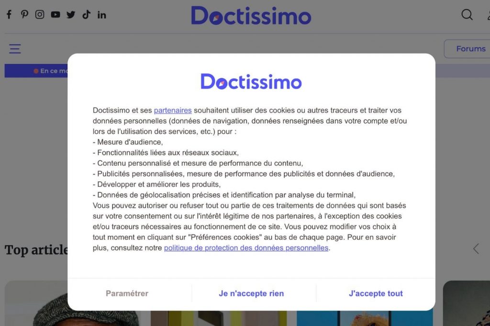Open the LinkedIn icon
This screenshot has width=490, height=326.
[x=101, y=14]
